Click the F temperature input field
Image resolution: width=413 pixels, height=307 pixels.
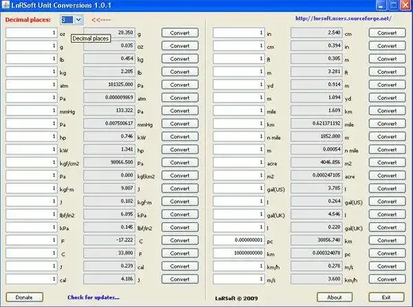pos(32,240)
